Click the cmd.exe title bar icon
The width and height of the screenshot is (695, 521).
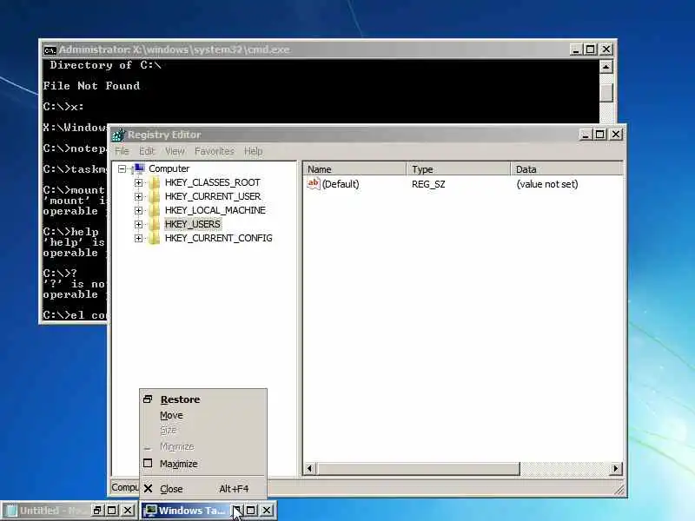50,50
